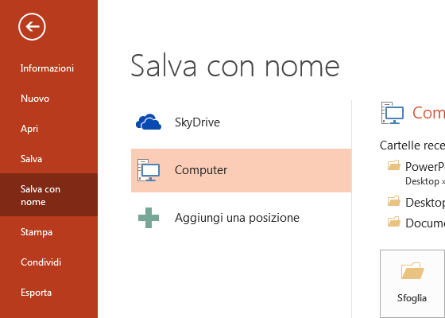Click the Desktop recent folder icon
Screen dimensions: 445x318
[394, 200]
